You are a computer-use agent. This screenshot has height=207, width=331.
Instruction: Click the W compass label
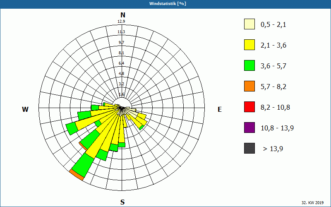click(x=25, y=109)
